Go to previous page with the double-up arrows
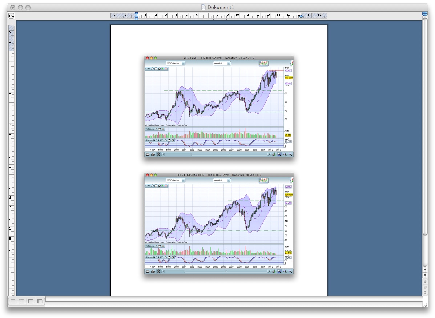 (x=425, y=282)
